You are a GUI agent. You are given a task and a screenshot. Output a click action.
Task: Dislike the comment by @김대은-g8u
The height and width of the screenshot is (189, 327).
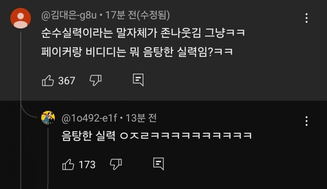coord(95,80)
